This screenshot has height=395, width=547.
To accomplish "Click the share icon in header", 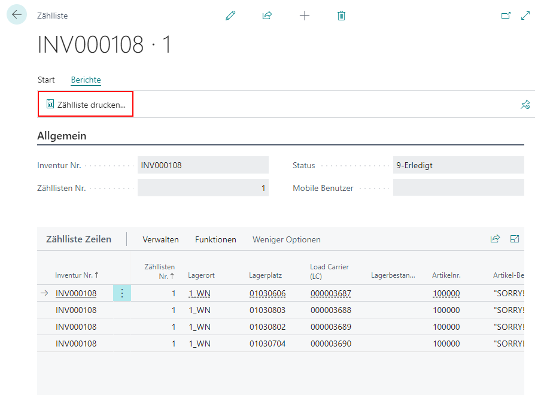I will [x=267, y=16].
